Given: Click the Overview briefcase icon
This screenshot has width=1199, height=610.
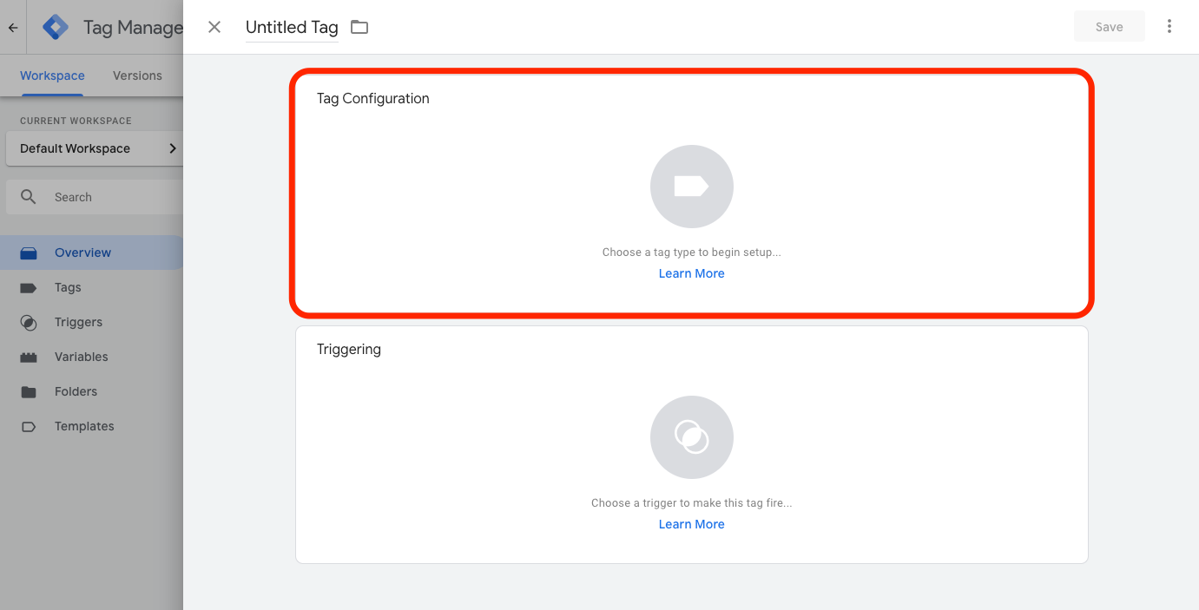Looking at the screenshot, I should (29, 253).
